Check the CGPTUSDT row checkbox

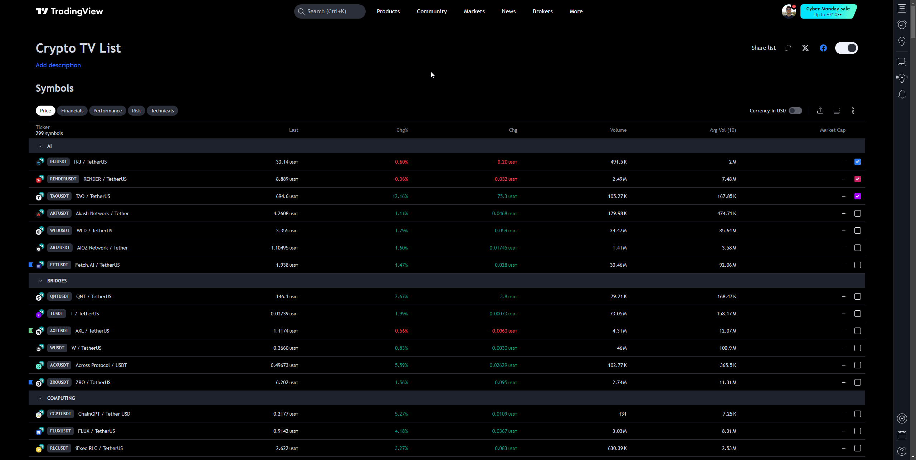tap(858, 414)
